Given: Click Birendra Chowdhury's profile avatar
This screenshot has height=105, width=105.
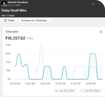Looking at the screenshot, I should tap(4, 3).
